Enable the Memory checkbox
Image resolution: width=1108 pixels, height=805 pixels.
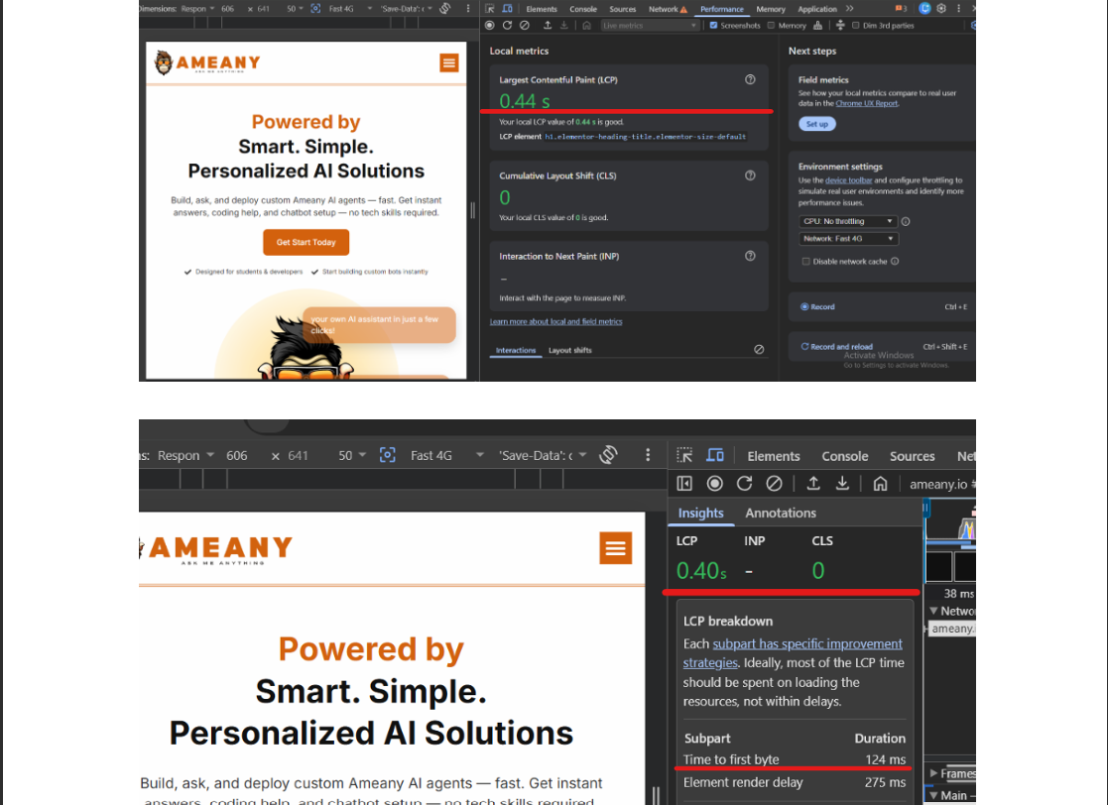pos(771,26)
